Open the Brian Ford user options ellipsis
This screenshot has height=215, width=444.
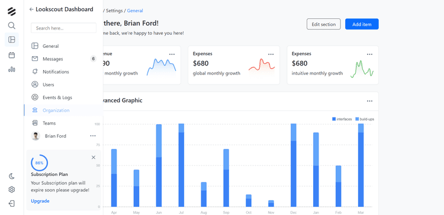coord(93,136)
